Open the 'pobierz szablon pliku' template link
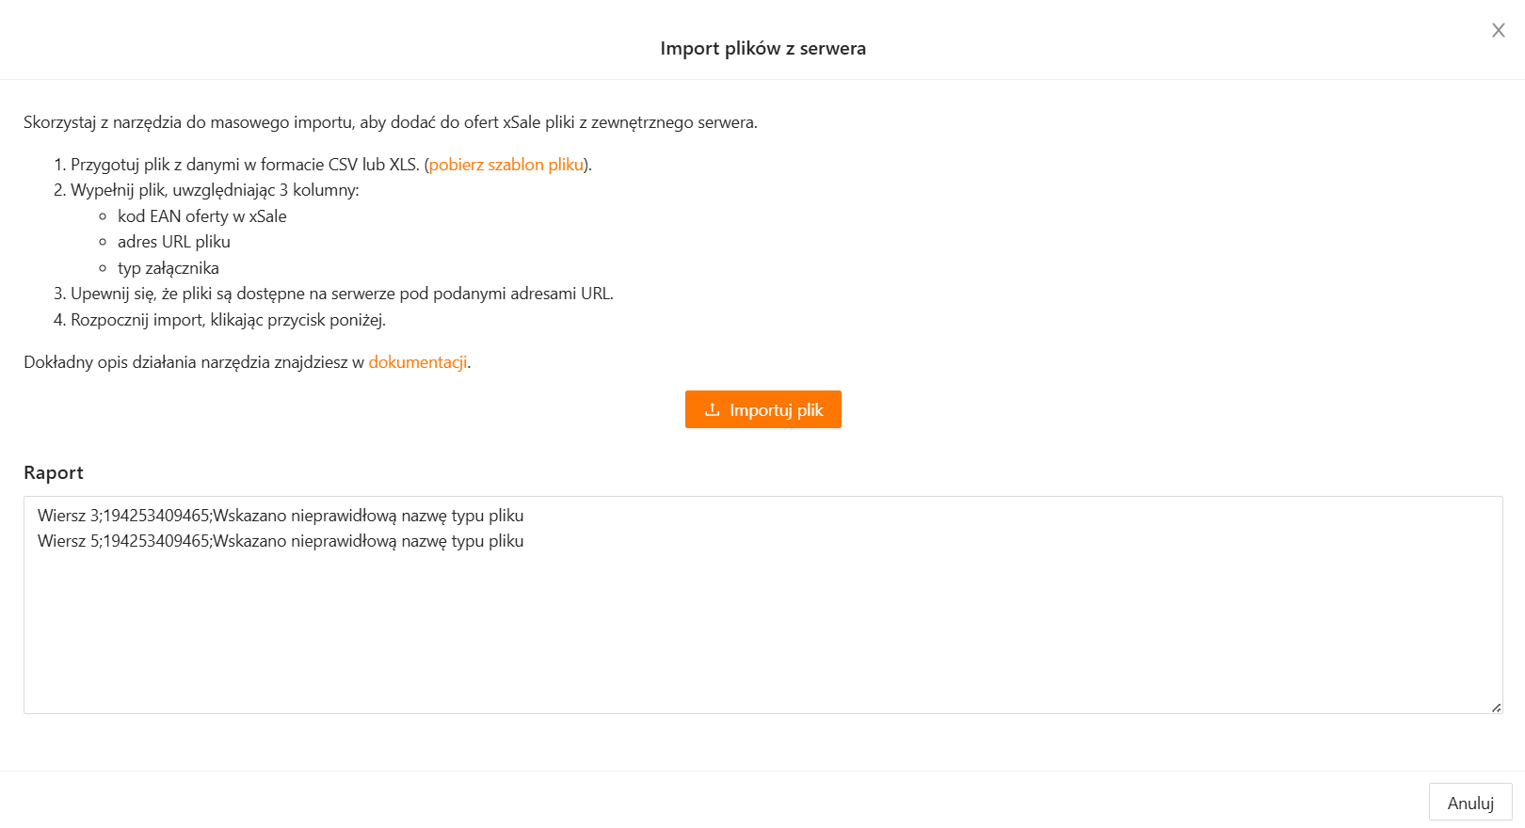 coord(506,165)
